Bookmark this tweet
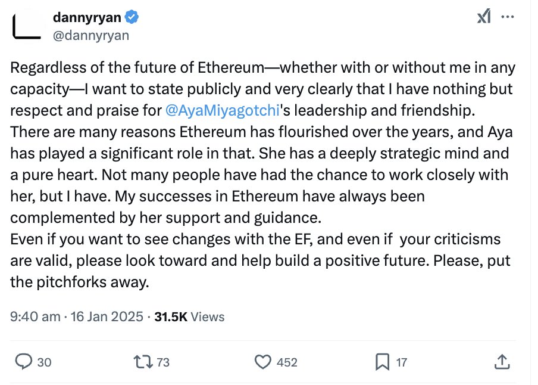538x385 pixels. [x=382, y=362]
